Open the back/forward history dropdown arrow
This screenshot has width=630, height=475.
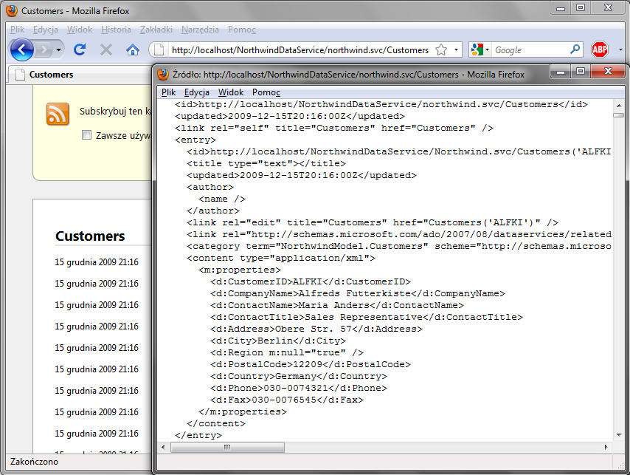(59, 50)
